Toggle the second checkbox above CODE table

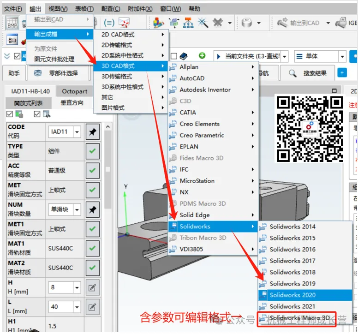[x=37, y=113]
